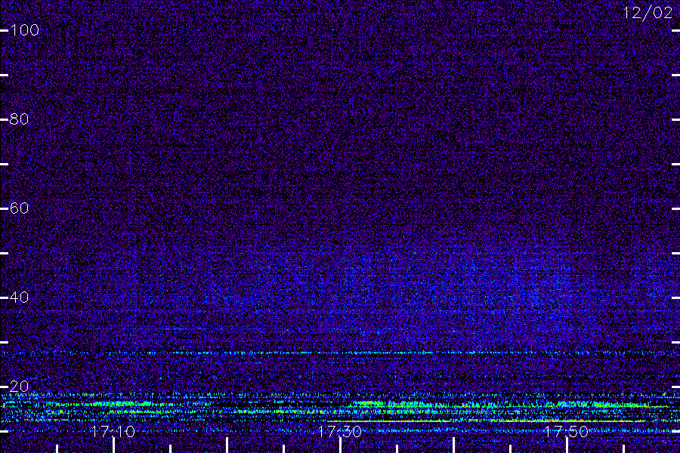Click the 80 frequency axis label
The image size is (680, 453).
point(19,119)
